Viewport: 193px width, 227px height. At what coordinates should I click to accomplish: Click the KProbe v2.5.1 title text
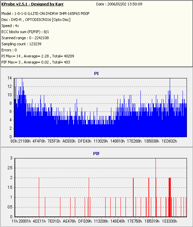[x=32, y=4]
